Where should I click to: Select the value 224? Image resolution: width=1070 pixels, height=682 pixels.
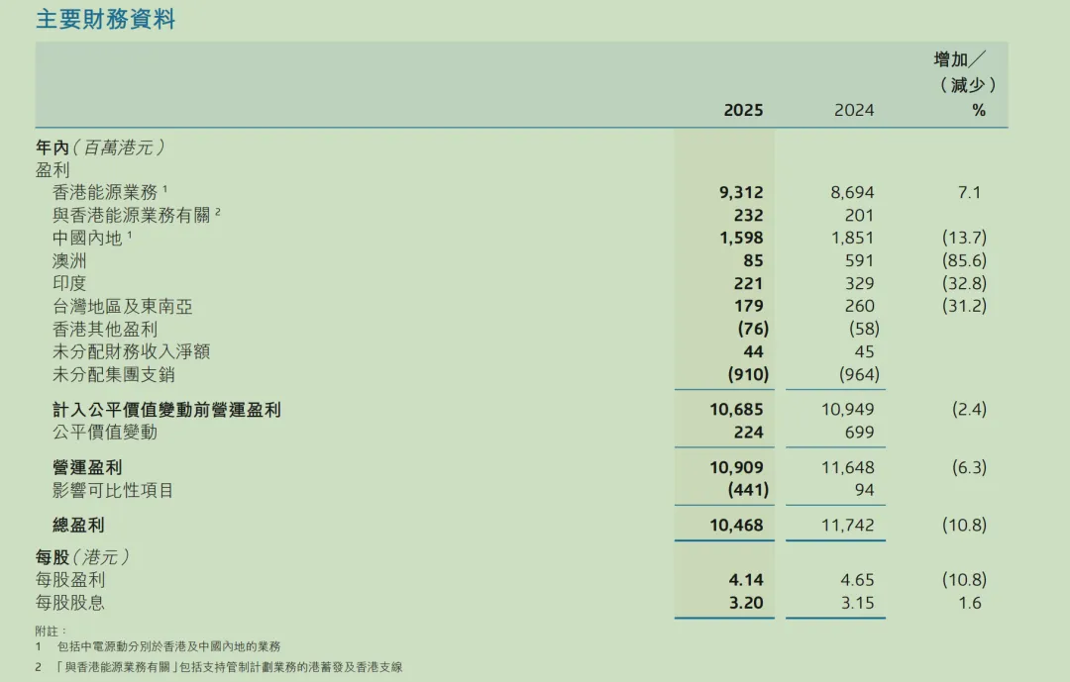(749, 433)
